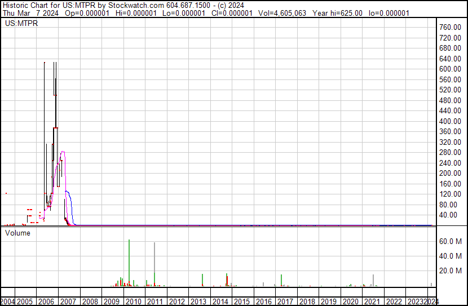Click the tall gray volume bar in 2011

[154, 264]
